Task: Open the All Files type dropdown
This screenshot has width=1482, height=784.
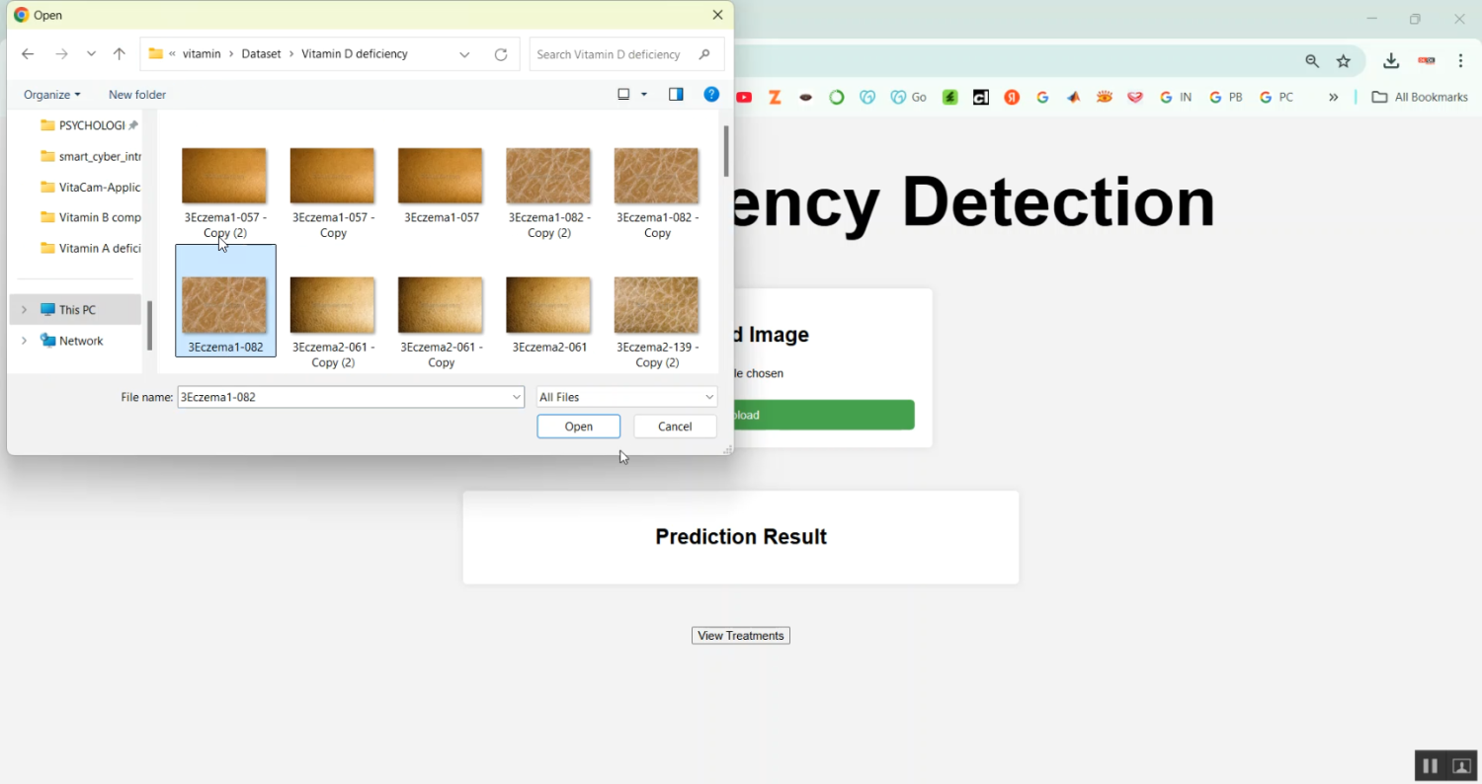Action: click(626, 397)
